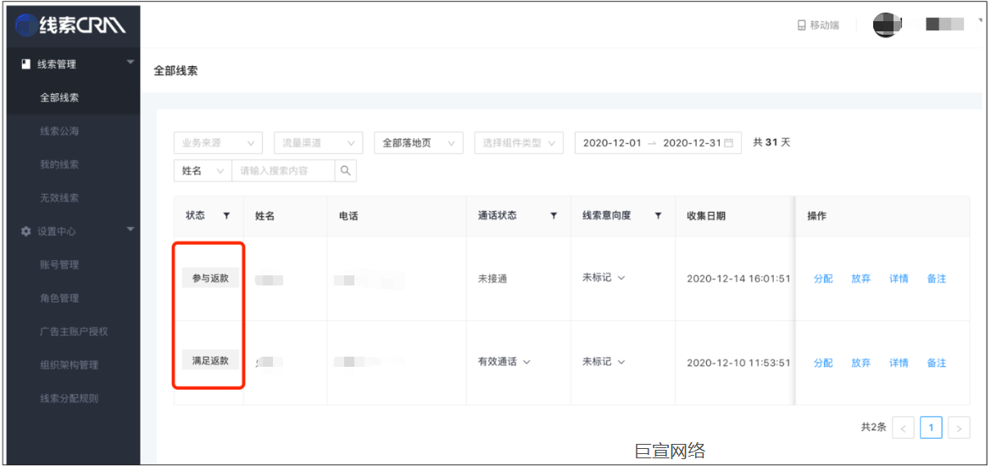The width and height of the screenshot is (991, 471).
Task: Open the date range calendar icon
Action: point(729,142)
